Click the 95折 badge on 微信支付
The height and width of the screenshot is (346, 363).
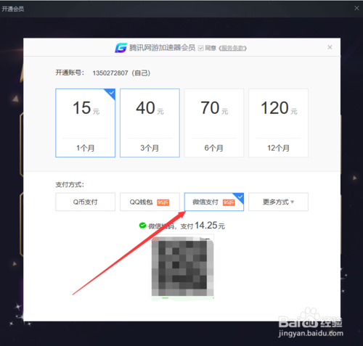tap(229, 202)
